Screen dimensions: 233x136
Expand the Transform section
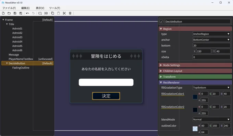click(x=161, y=77)
